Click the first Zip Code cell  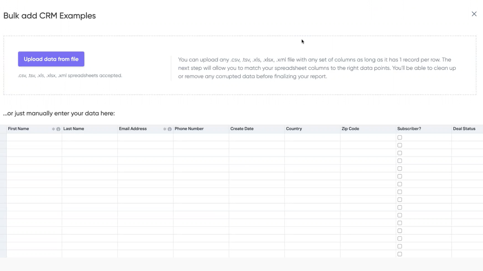367,137
